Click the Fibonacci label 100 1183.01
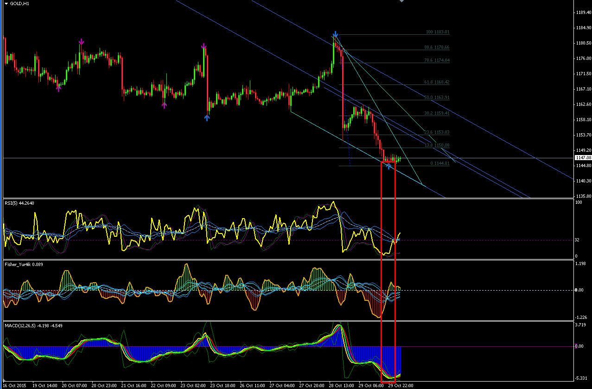The image size is (592, 389). coord(438,32)
